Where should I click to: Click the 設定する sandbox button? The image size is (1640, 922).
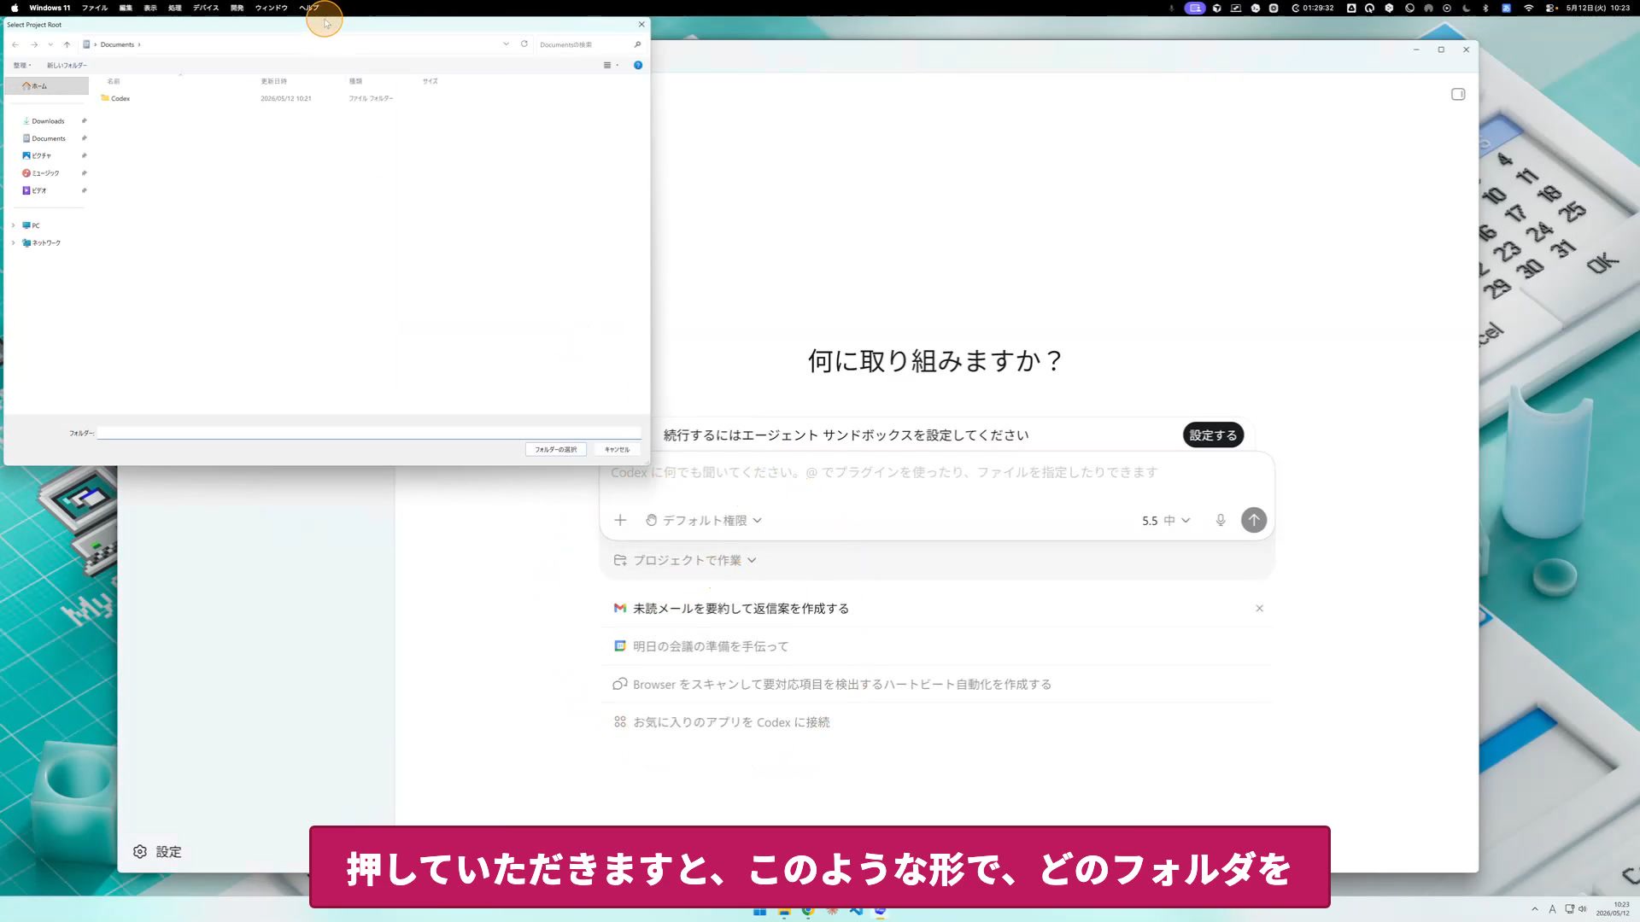(x=1213, y=435)
